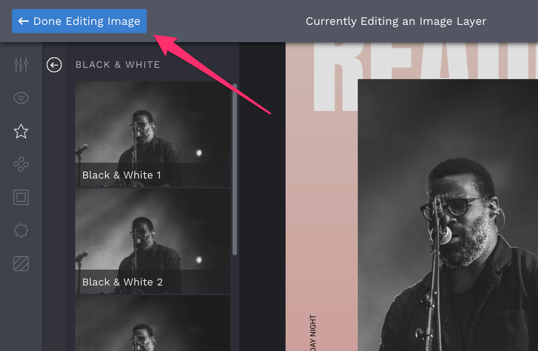Click the BLACK & WHITE panel heading
This screenshot has height=351, width=538.
click(118, 65)
